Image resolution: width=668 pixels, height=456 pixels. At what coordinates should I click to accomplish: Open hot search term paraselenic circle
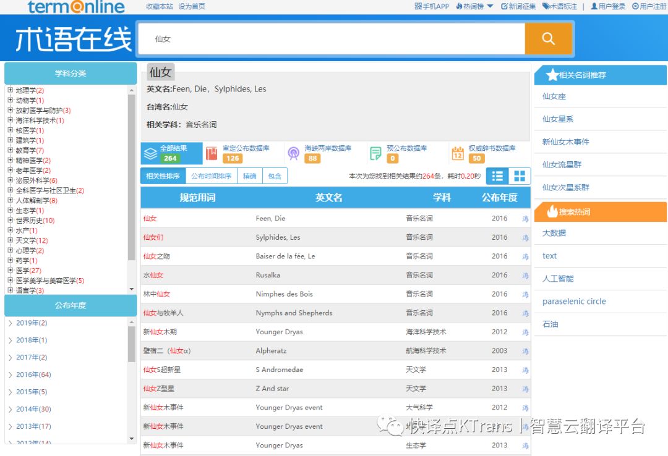tap(574, 302)
